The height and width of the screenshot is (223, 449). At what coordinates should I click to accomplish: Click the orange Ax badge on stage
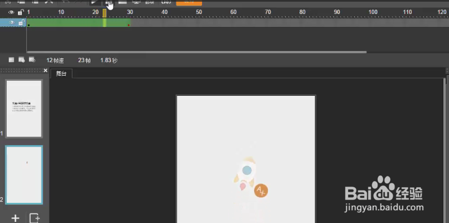coord(261,191)
